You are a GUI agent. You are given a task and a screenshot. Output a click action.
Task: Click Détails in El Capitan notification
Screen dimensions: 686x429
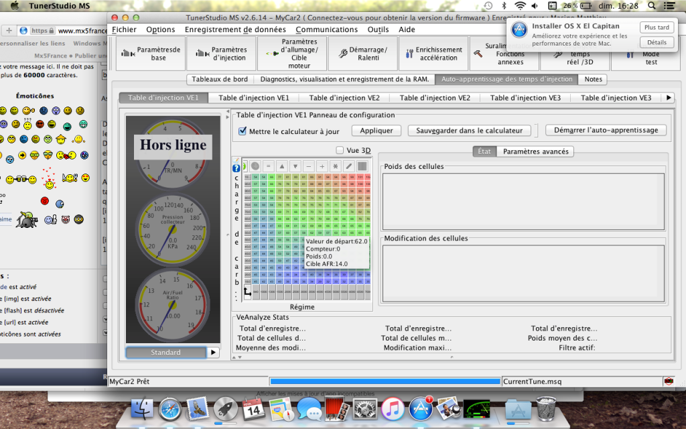pos(657,42)
